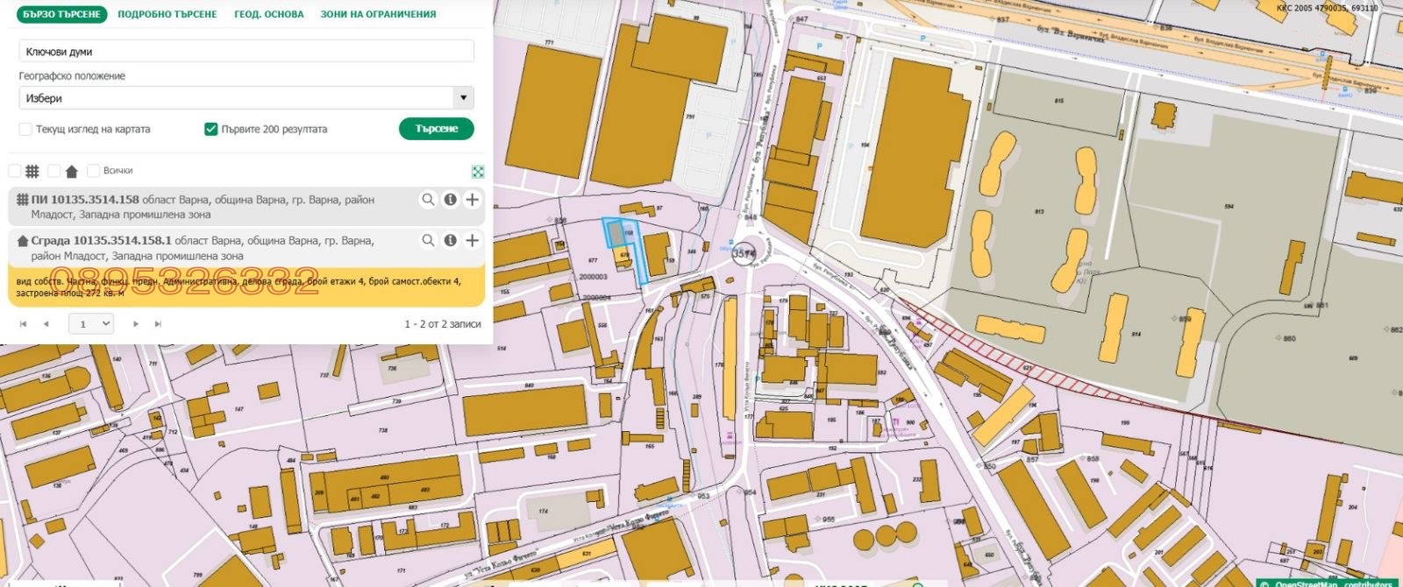Switch to 'Подробно търсене' tab
This screenshot has height=587, width=1403.
coord(167,14)
